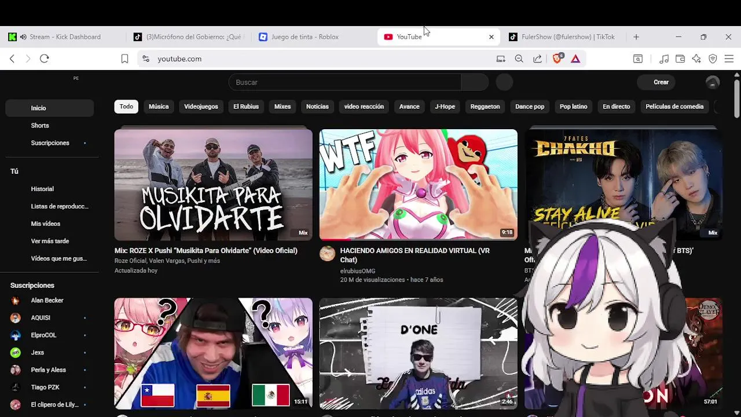This screenshot has width=741, height=417.
Task: Select the video reacción filter chip
Action: [364, 107]
